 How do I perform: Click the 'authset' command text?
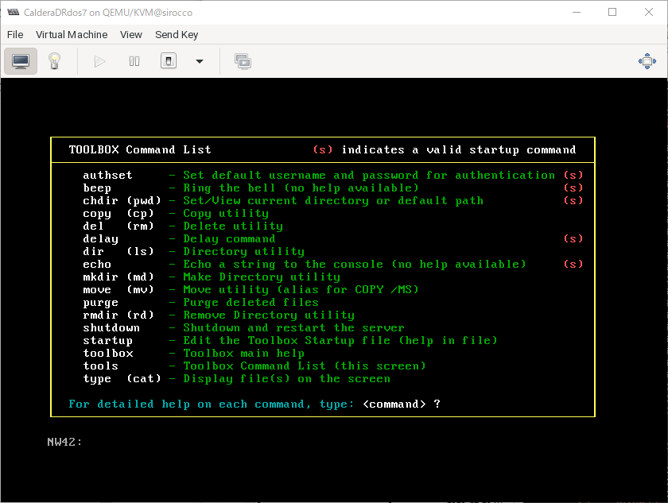[108, 176]
